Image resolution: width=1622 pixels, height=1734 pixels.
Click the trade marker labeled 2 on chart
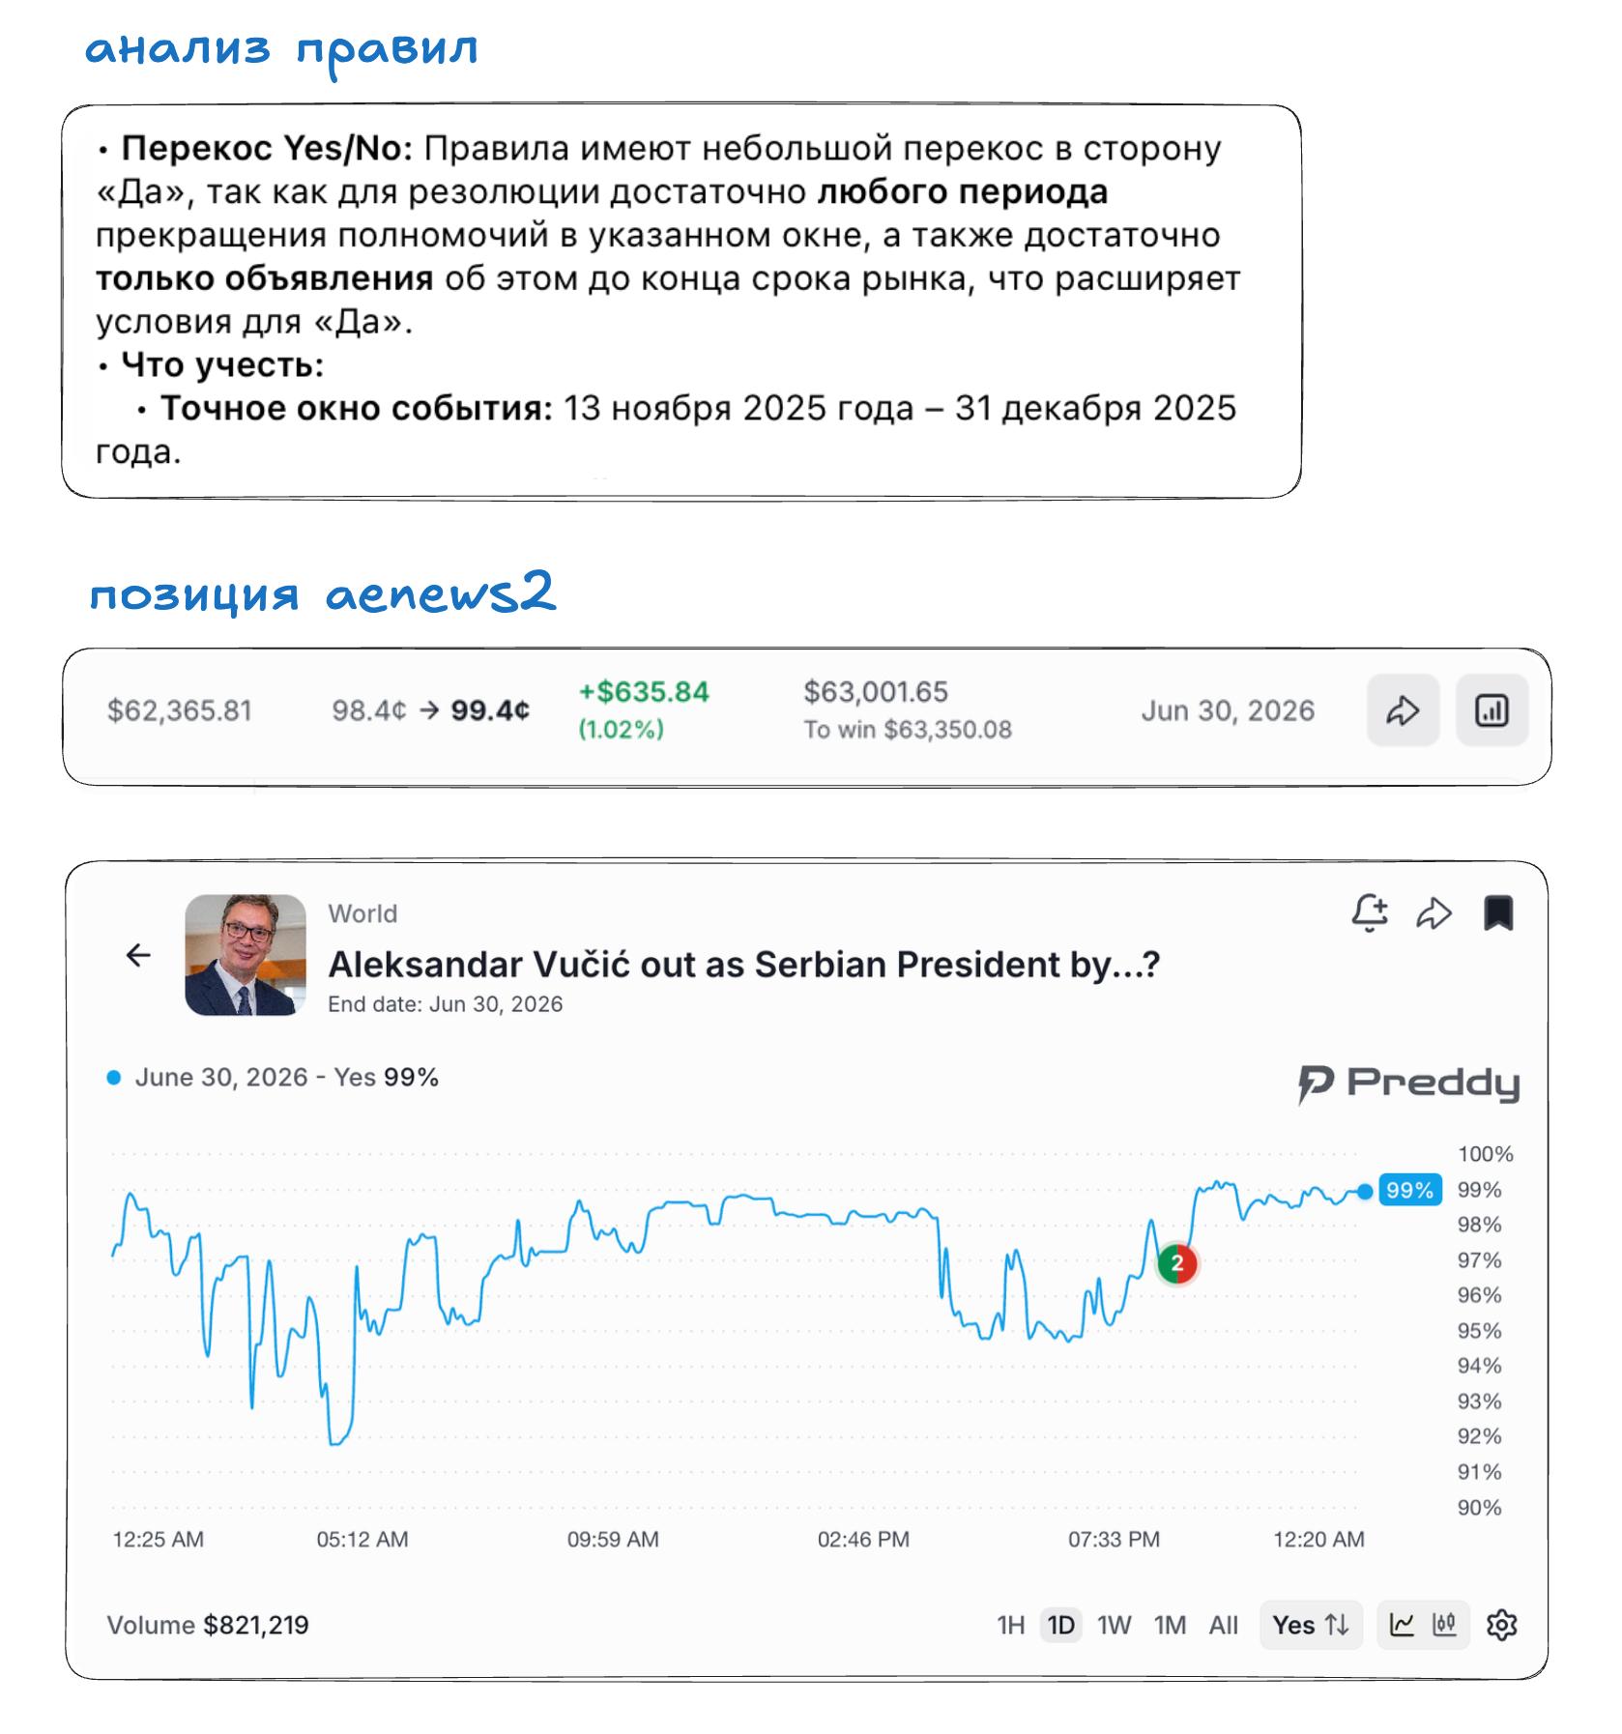click(x=1177, y=1262)
